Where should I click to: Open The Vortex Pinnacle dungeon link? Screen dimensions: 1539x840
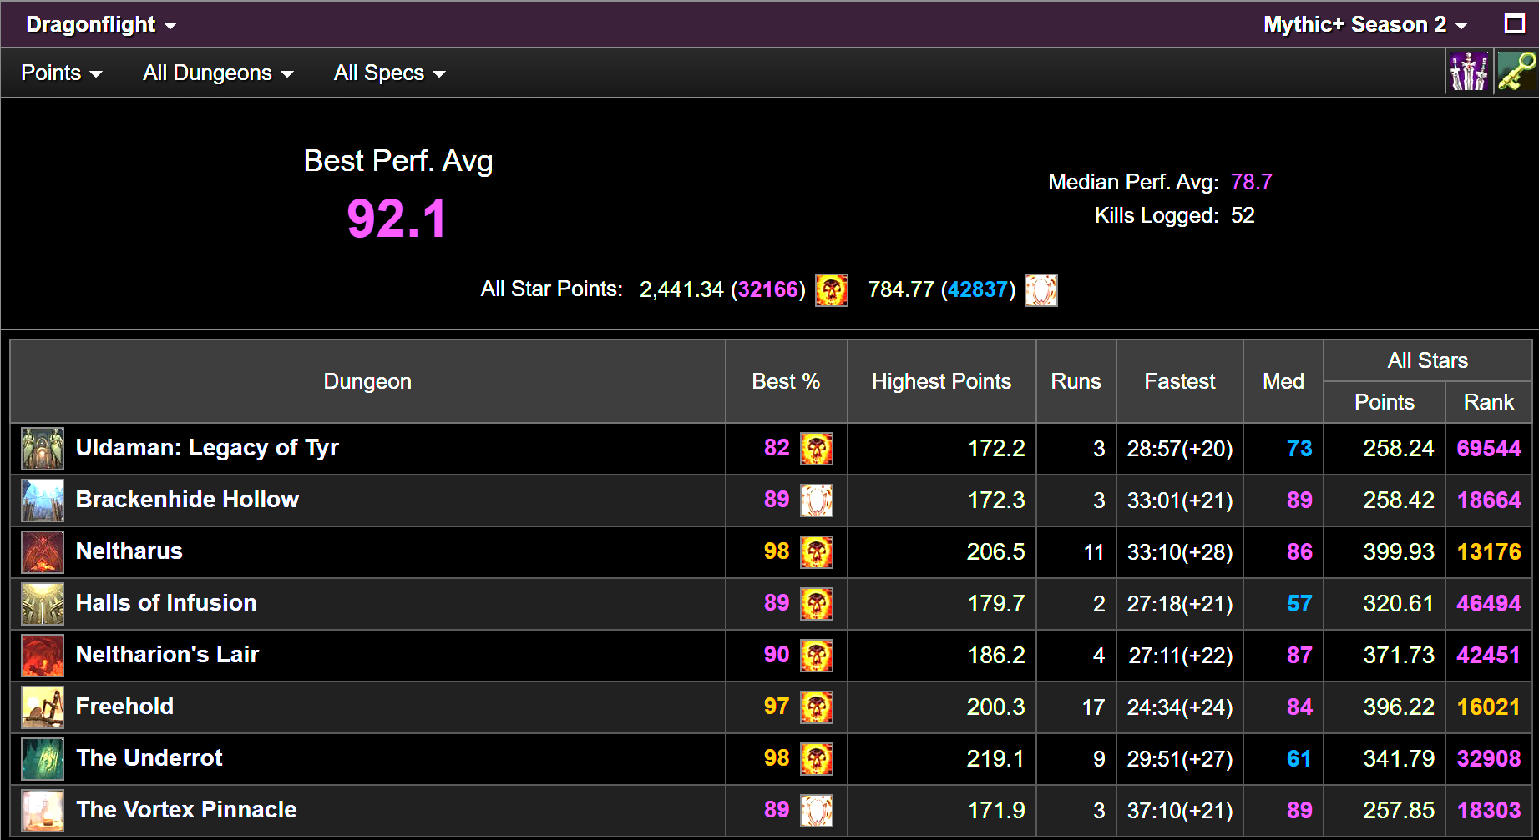point(186,809)
